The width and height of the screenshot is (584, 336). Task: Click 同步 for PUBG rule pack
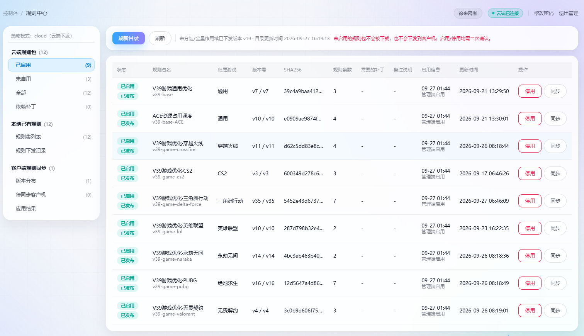(555, 283)
